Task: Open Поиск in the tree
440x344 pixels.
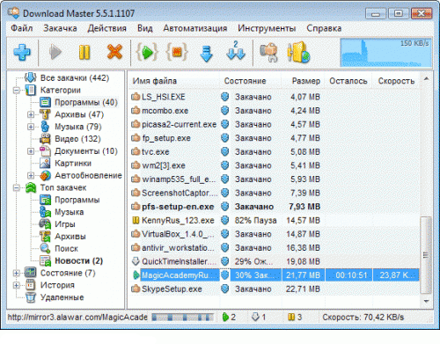Action: (x=66, y=249)
